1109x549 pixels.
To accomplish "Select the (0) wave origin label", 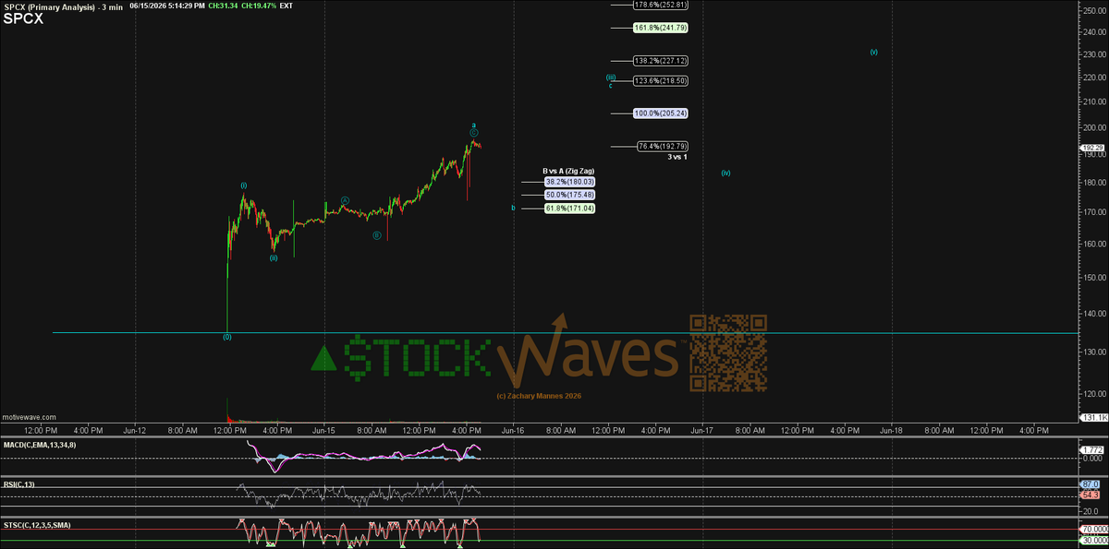I will (226, 337).
